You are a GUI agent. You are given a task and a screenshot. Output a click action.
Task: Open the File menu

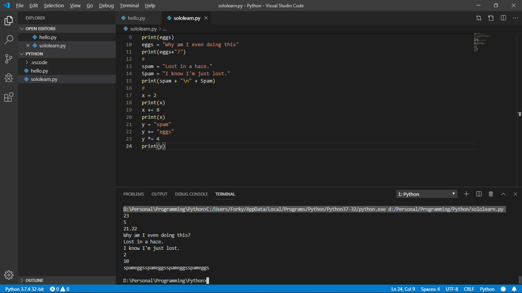click(x=20, y=5)
